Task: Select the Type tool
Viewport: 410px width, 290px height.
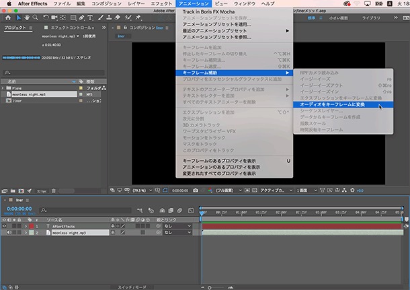Action: coord(90,17)
